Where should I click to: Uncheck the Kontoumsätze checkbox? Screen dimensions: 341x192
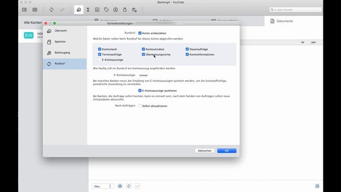[143, 49]
